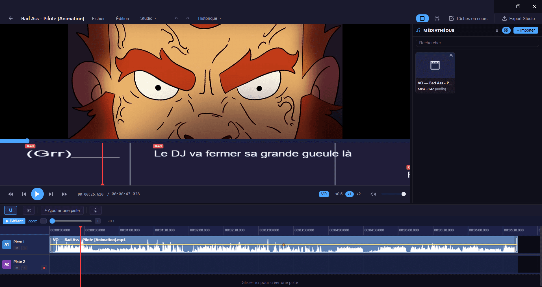
Task: Select the A1 track badge
Action: click(7, 244)
